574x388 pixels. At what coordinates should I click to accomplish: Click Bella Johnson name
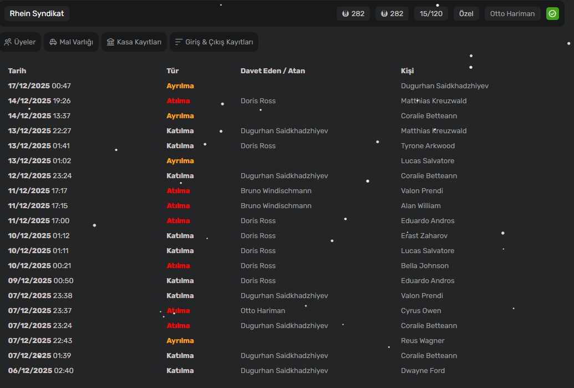425,266
